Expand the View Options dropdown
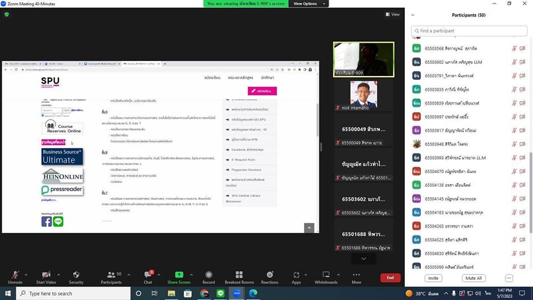This screenshot has height=300, width=533. 307,4
